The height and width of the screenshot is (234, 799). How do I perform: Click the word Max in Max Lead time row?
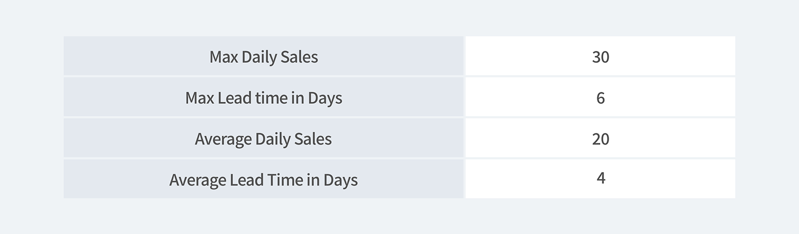point(199,98)
